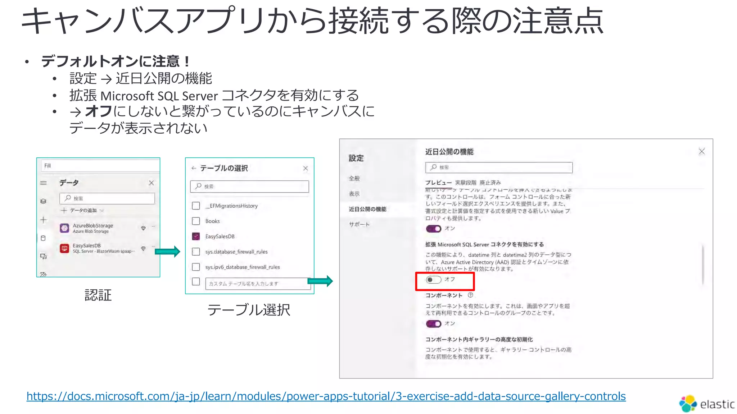Image resolution: width=737 pixels, height=414 pixels.
Task: Select the Data cylinder icon in the sidebar
Action: tap(44, 238)
